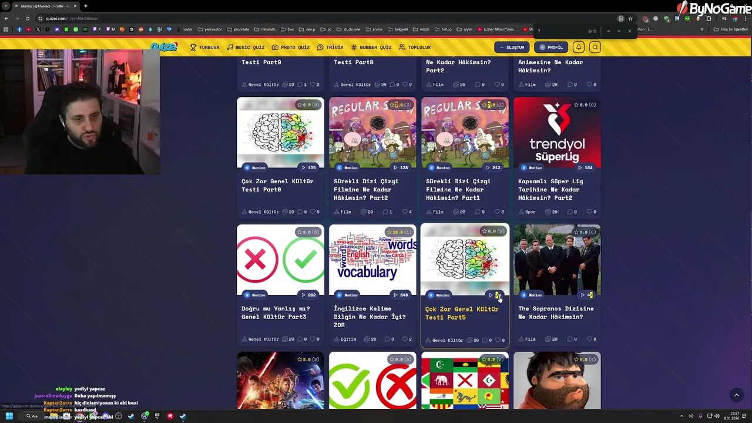This screenshot has height=423, width=752.
Task: Reload the Quizei page
Action: 27,18
